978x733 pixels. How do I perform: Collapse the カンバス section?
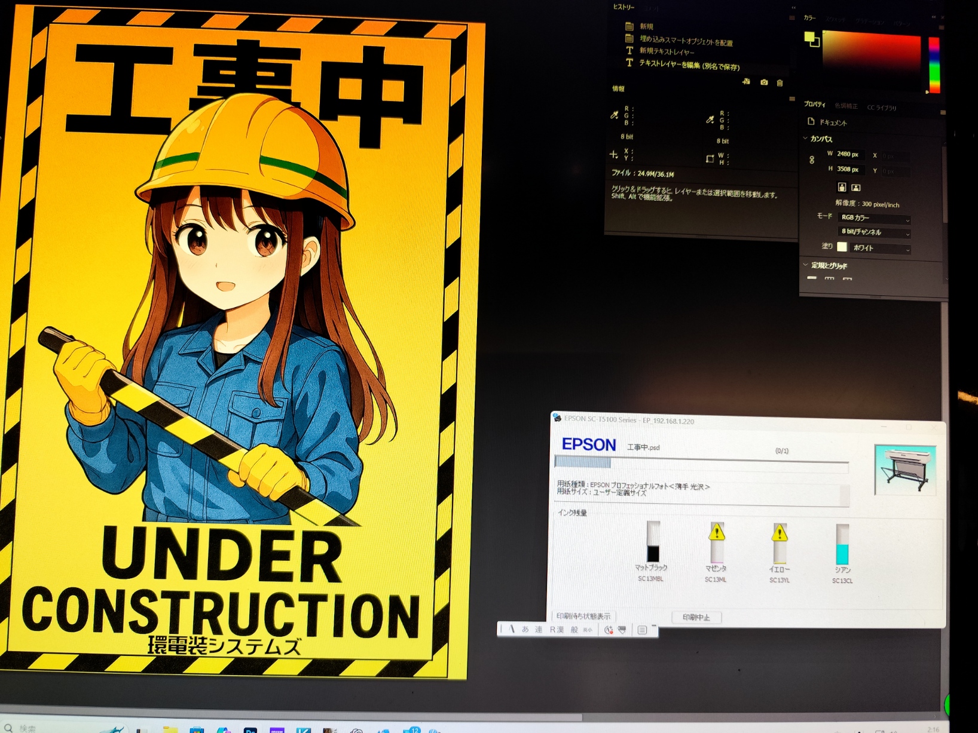click(805, 138)
